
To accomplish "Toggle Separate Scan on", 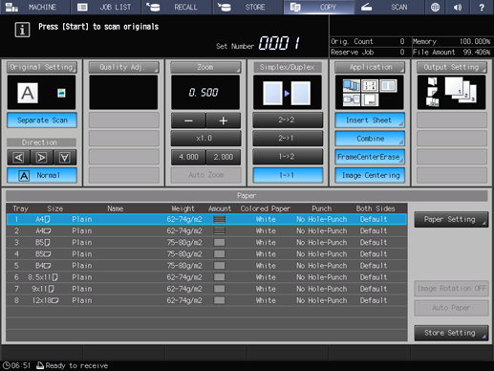I will pos(42,120).
